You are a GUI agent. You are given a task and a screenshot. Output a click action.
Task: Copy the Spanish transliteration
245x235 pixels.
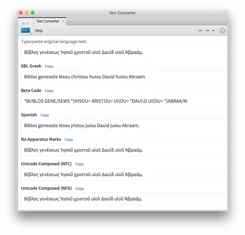click(45, 115)
